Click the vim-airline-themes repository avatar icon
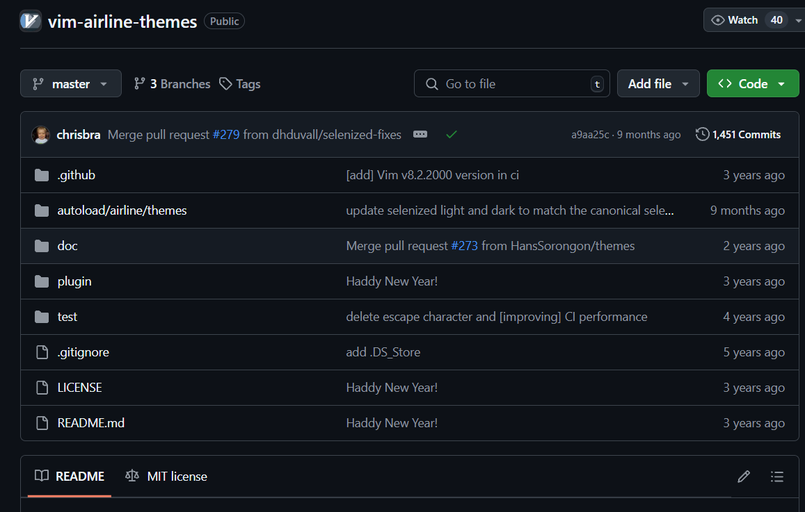The width and height of the screenshot is (805, 512). [x=31, y=21]
